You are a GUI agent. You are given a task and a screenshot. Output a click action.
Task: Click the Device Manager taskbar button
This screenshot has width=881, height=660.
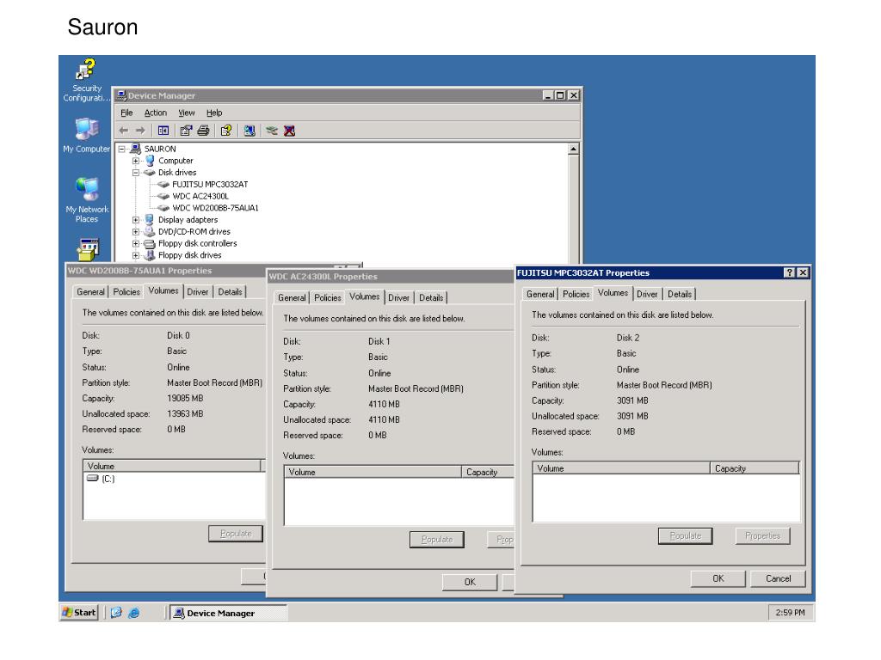pos(227,613)
